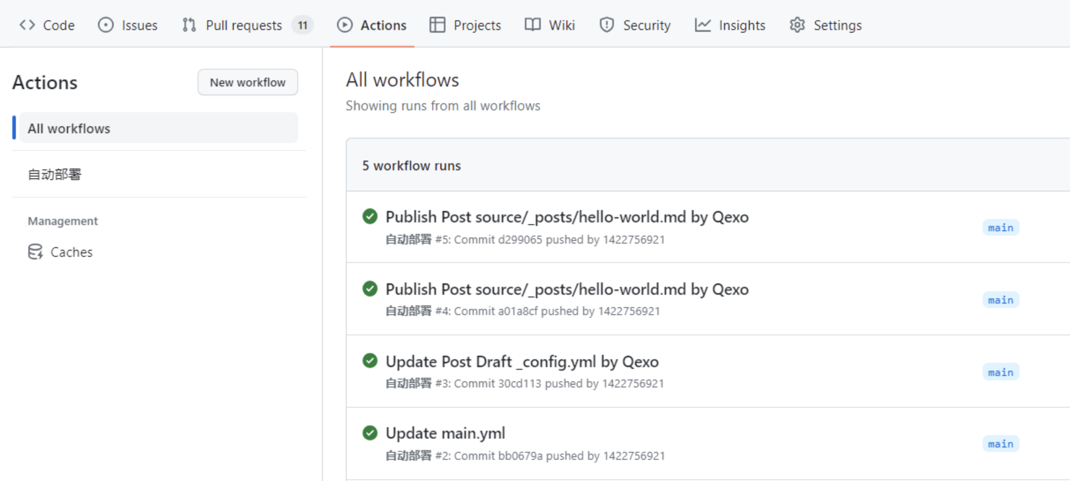The width and height of the screenshot is (1070, 481).
Task: Click the Pull requests branch icon
Action: 189,25
